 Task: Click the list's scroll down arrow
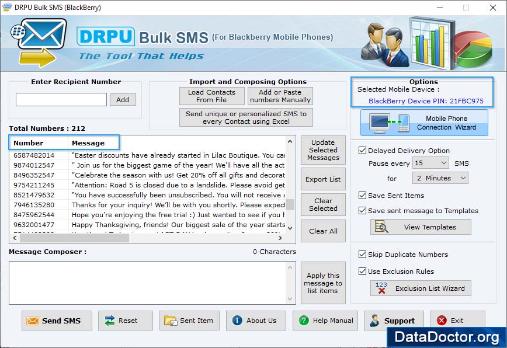point(290,228)
